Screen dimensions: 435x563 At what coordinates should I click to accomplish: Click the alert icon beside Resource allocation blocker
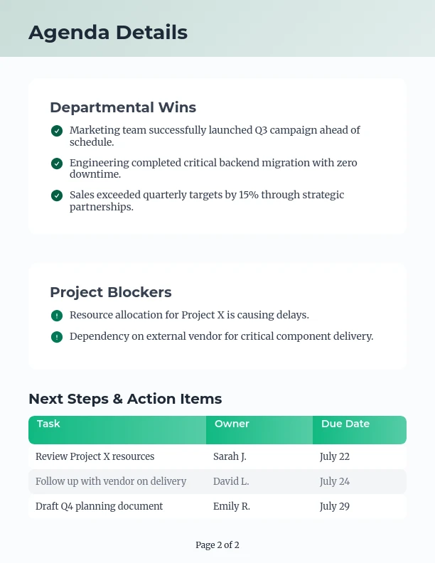57,316
